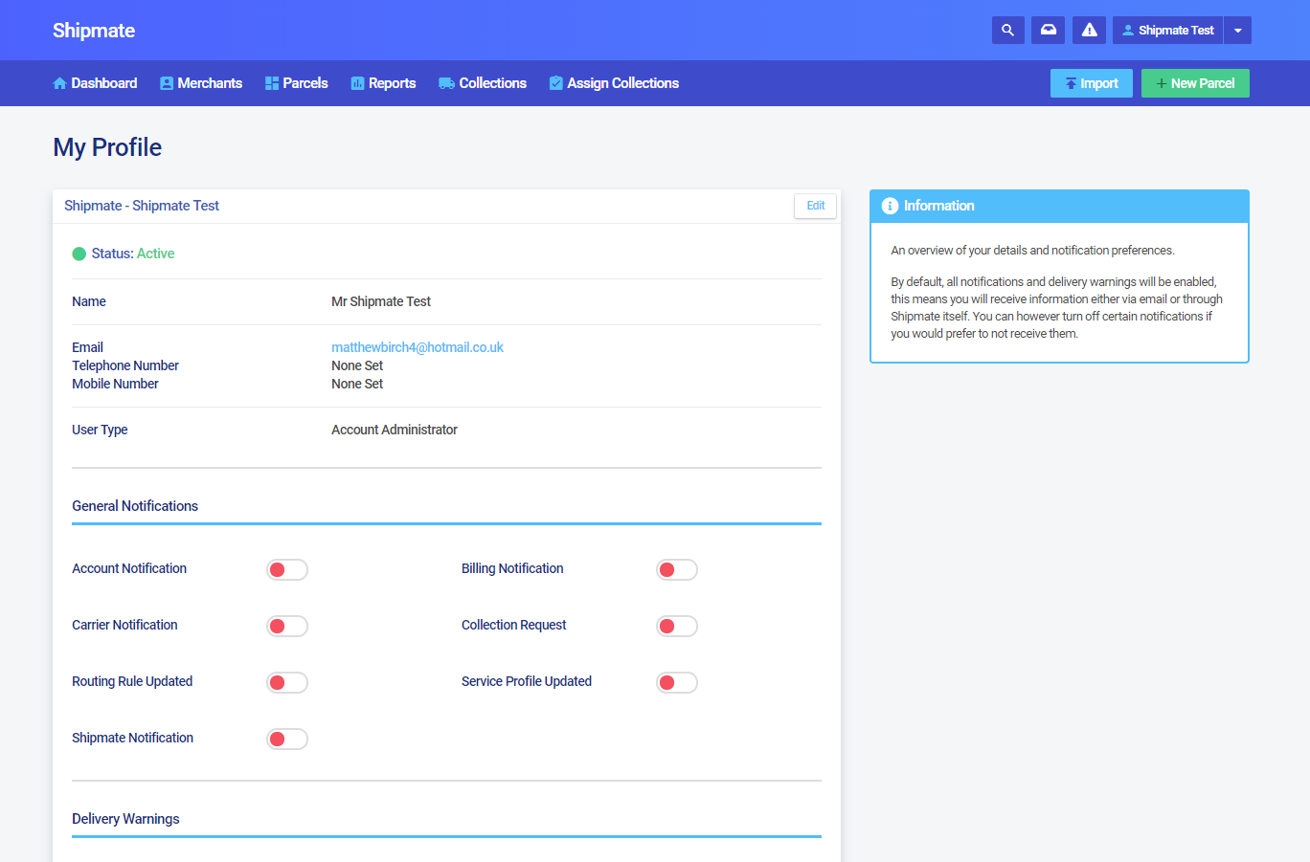This screenshot has height=862, width=1310.
Task: Click the Shipmate Test user button
Action: pyautogui.click(x=1167, y=31)
